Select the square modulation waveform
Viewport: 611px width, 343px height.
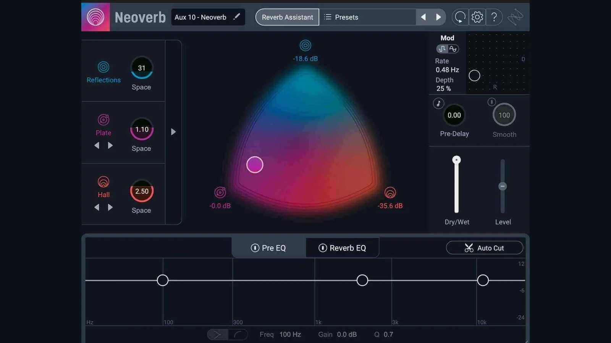[442, 49]
